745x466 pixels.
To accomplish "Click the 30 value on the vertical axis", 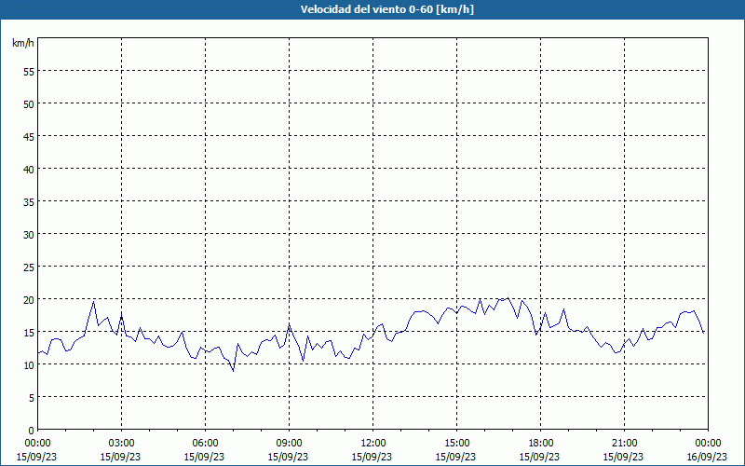I will point(28,235).
